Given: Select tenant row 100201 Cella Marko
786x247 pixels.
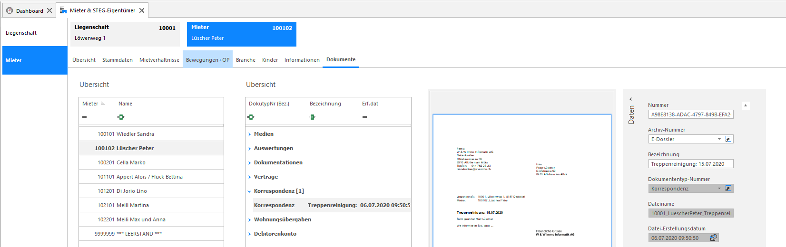Looking at the screenshot, I should coord(151,162).
